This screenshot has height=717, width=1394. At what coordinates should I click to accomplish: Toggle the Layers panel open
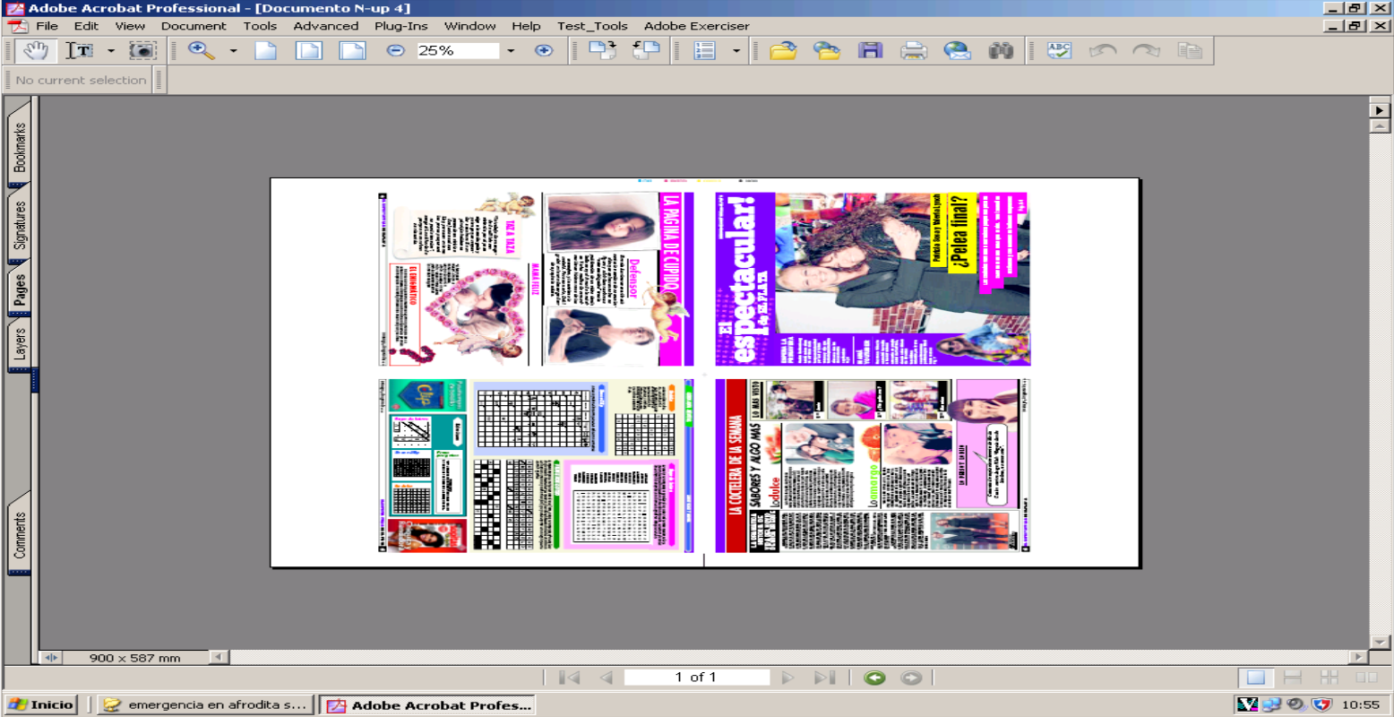pos(20,343)
